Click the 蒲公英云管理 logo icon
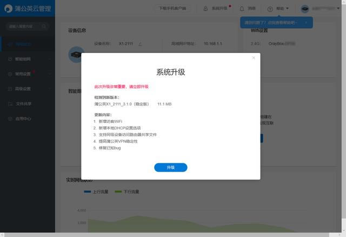The image size is (346, 237). (x=8, y=9)
